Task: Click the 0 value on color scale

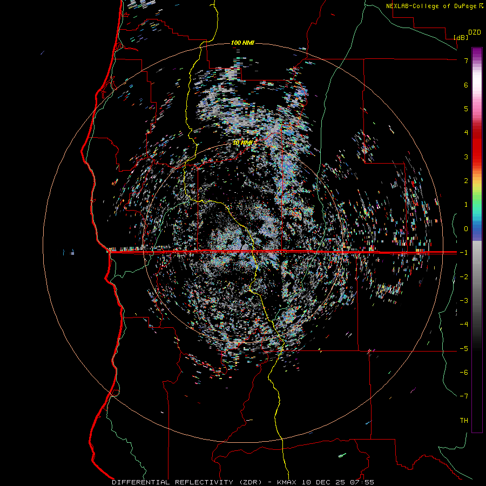Action: [466, 229]
